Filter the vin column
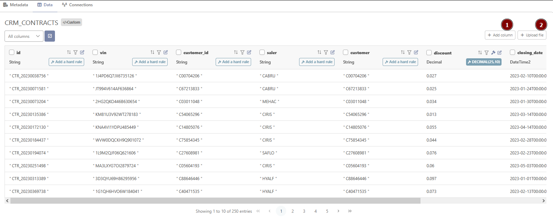 (x=159, y=52)
